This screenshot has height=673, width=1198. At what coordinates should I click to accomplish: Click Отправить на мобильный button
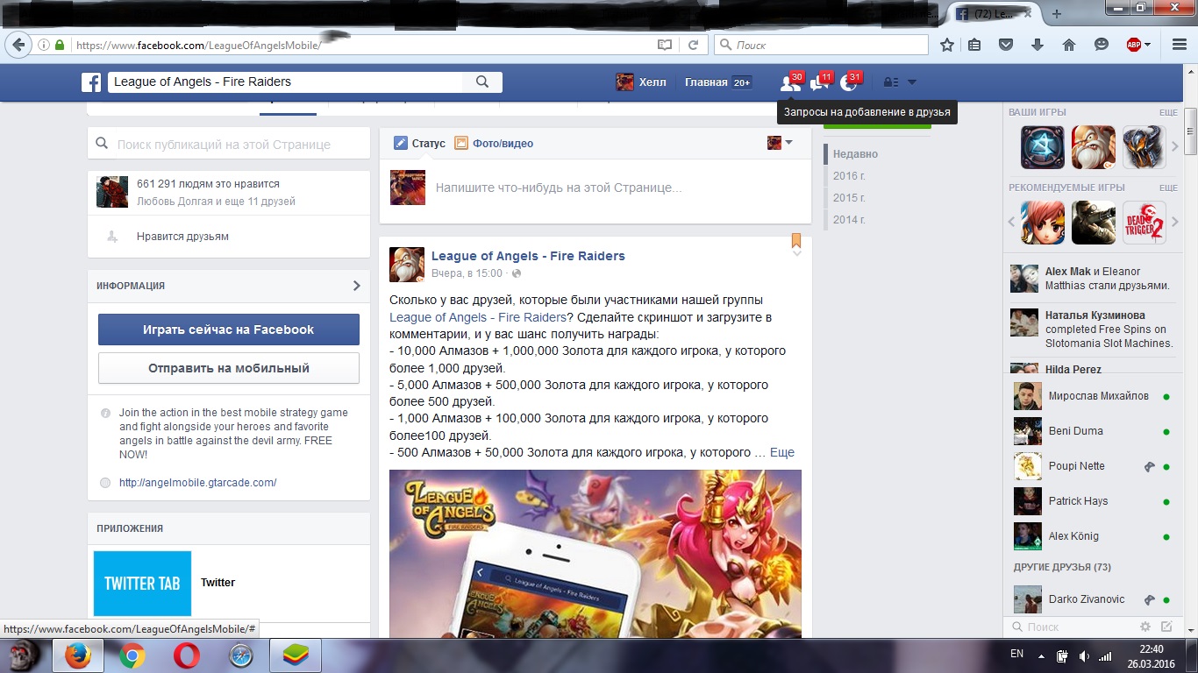[x=229, y=368]
